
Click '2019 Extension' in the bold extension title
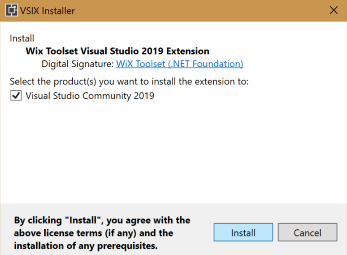coord(176,51)
